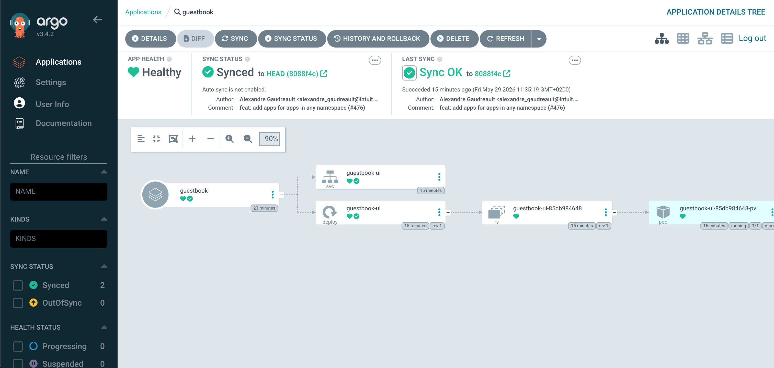The height and width of the screenshot is (368, 774).
Task: Click the zoom in magnifier icon
Action: 229,139
